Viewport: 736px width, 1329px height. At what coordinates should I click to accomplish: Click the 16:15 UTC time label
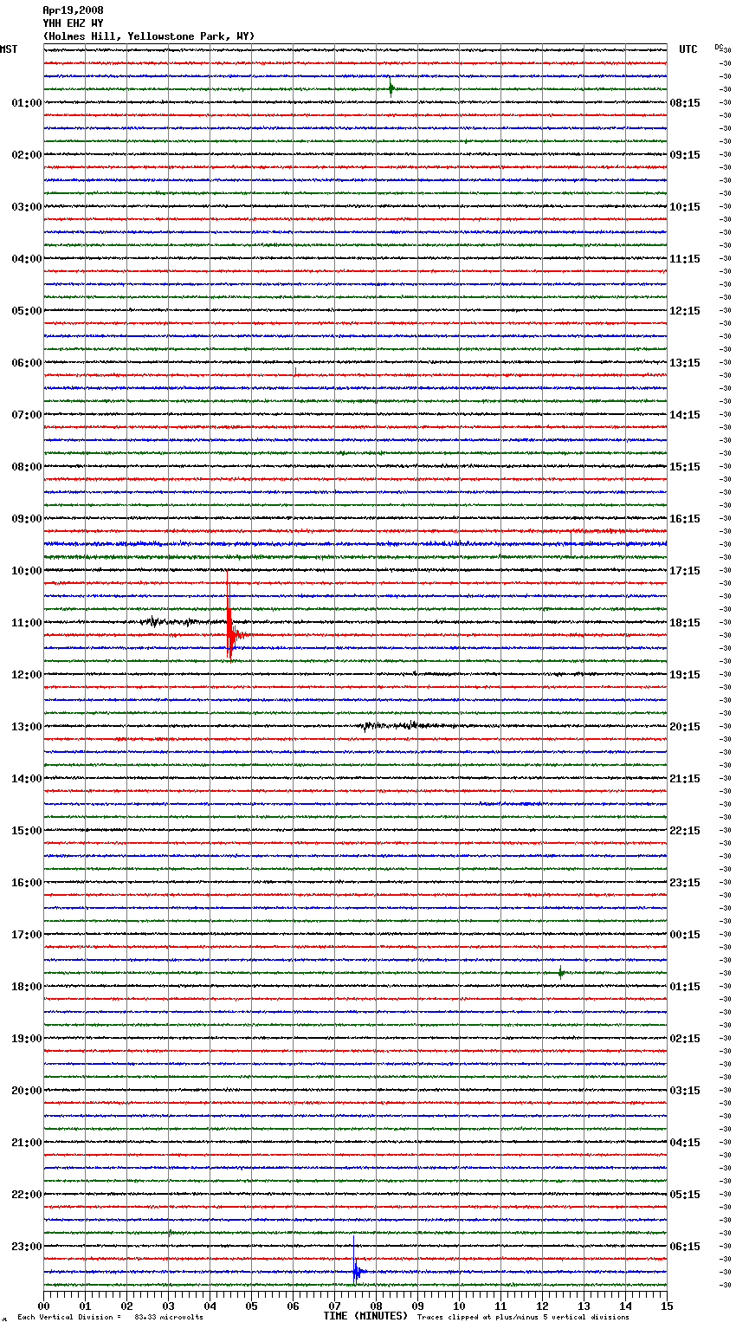pos(685,519)
